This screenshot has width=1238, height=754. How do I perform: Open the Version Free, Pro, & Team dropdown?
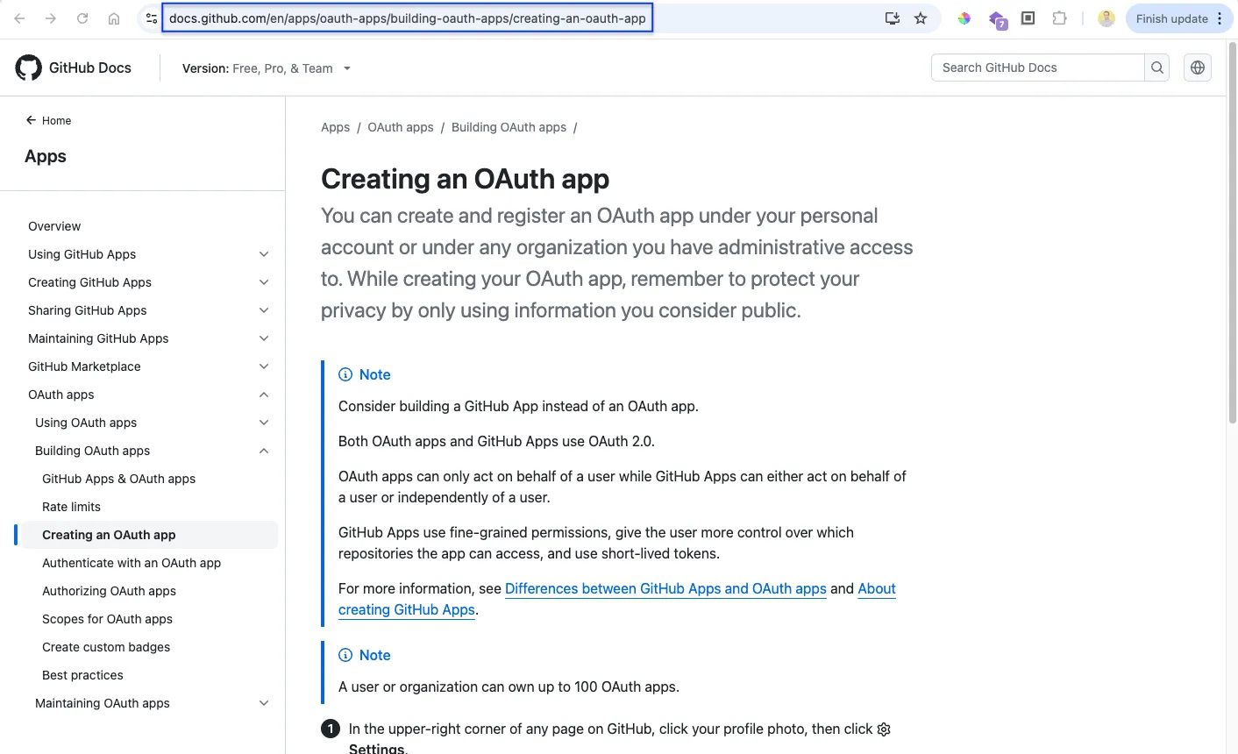pos(267,68)
